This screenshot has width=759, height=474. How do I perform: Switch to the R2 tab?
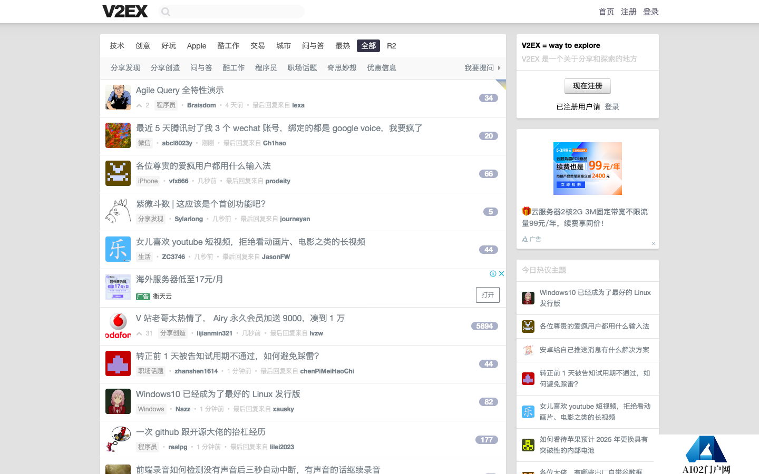click(x=392, y=46)
